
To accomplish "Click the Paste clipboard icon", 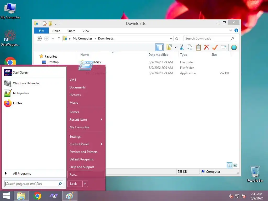I will (198, 47).
